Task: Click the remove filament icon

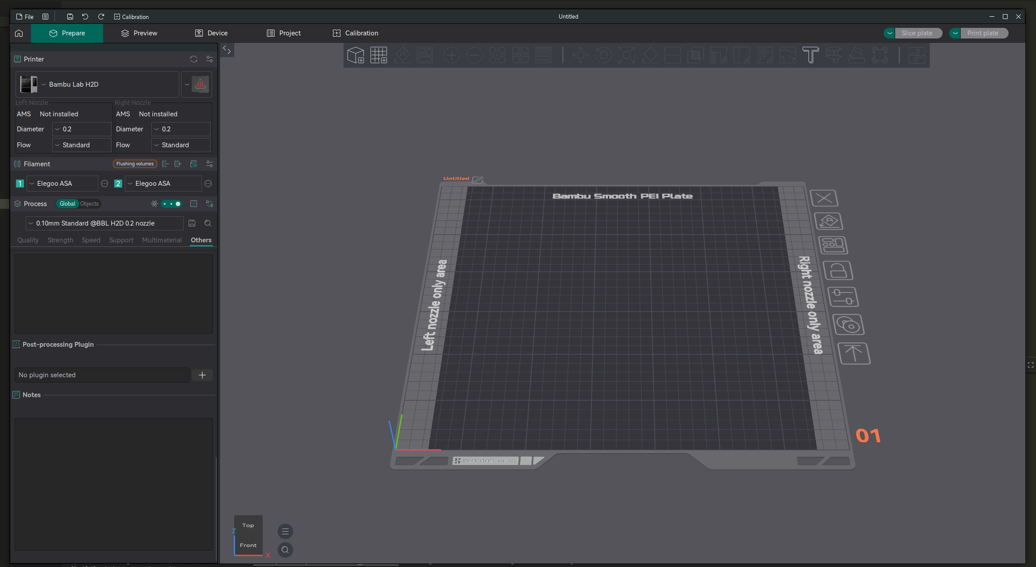Action: pyautogui.click(x=165, y=164)
